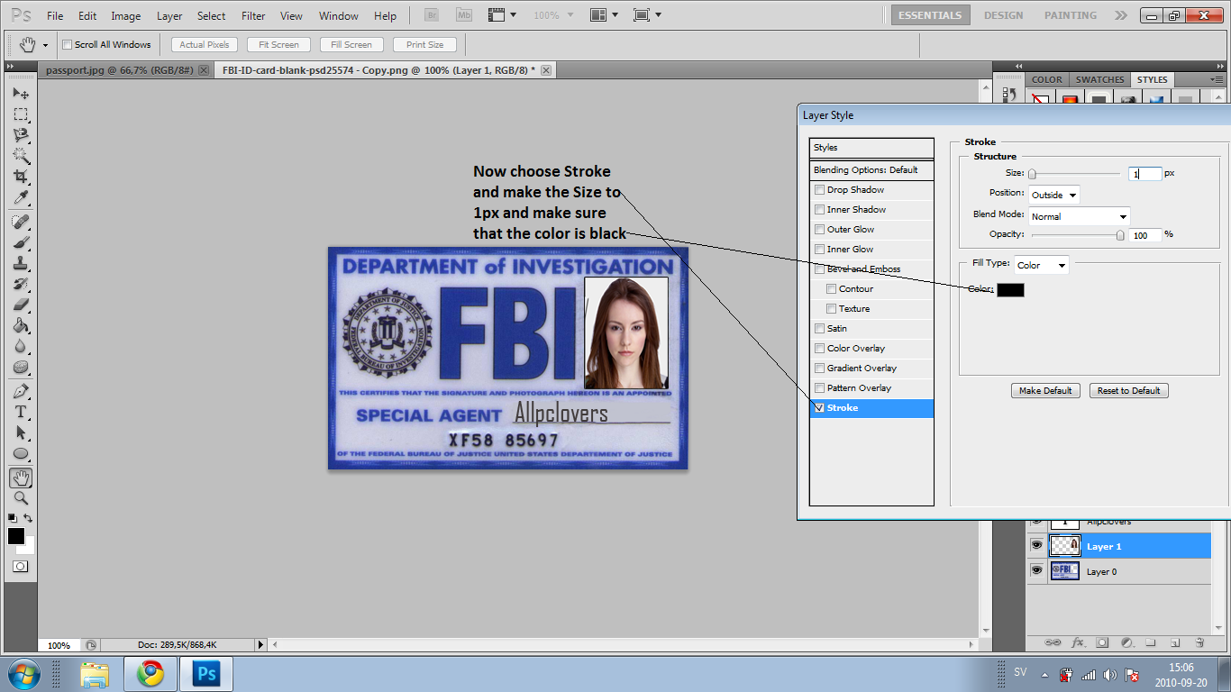Enable the Drop Shadow effect
Screen dimensions: 1231x692
click(x=819, y=190)
